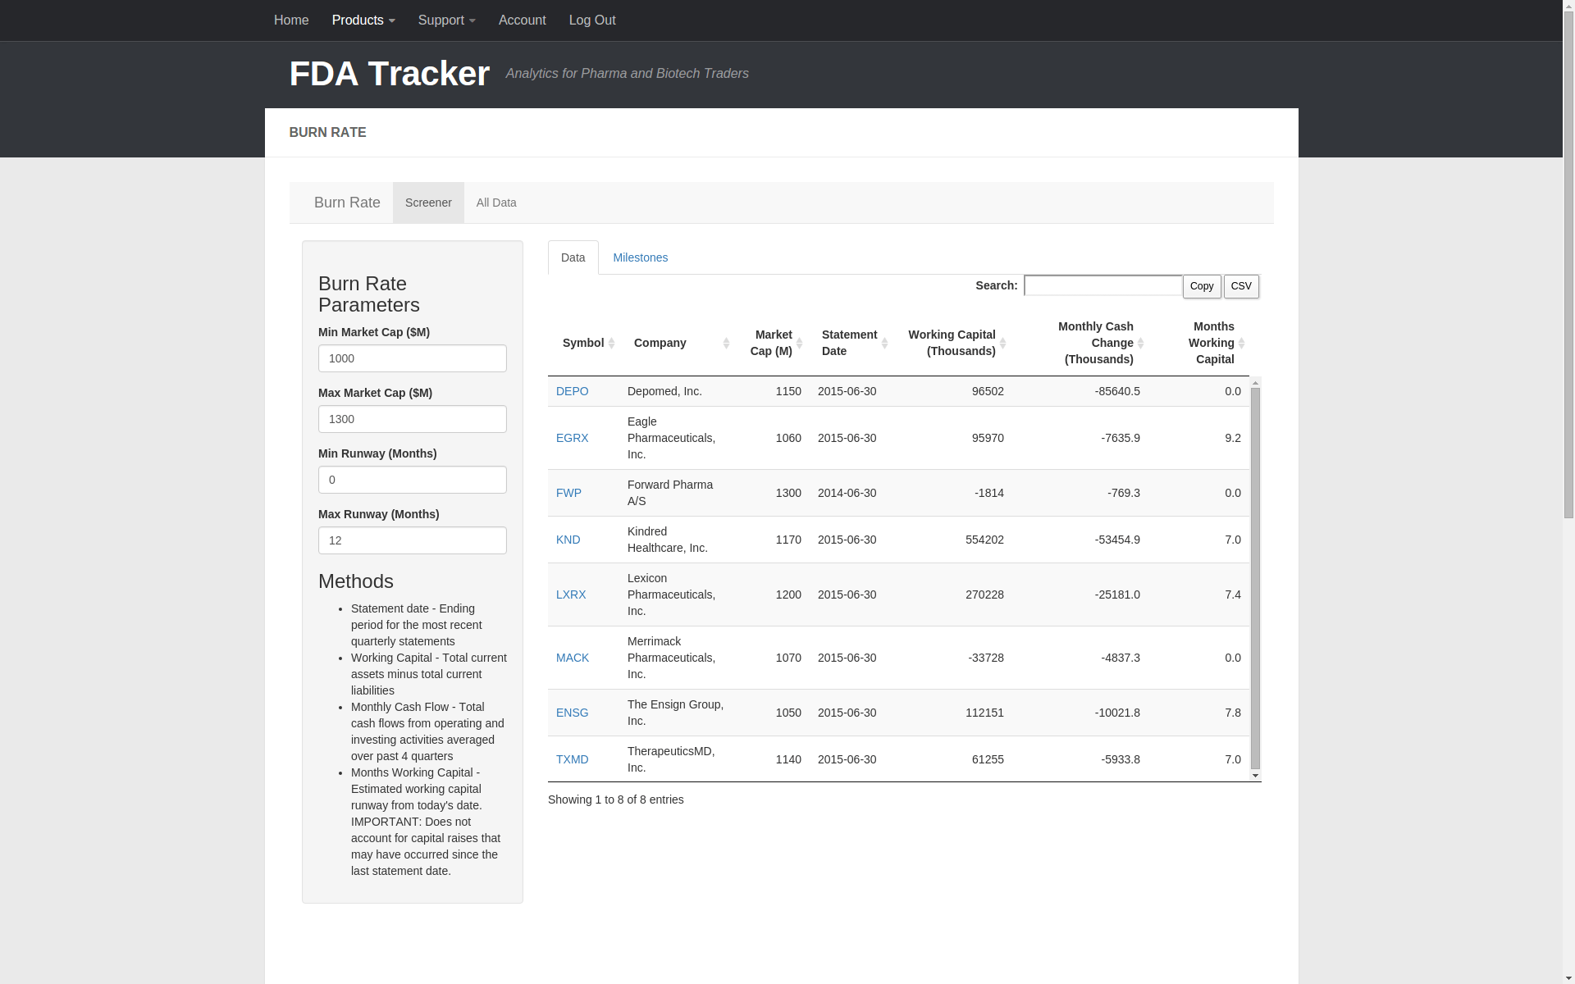Click inside the Search input field
Image resolution: width=1575 pixels, height=984 pixels.
tap(1103, 285)
